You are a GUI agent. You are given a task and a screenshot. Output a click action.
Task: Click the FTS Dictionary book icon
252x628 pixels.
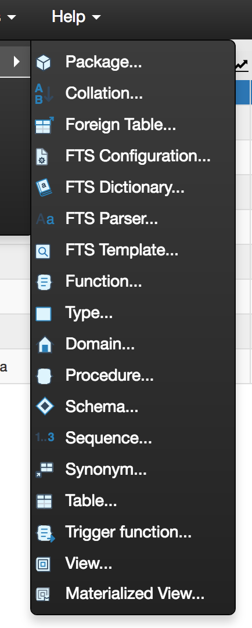pos(44,188)
